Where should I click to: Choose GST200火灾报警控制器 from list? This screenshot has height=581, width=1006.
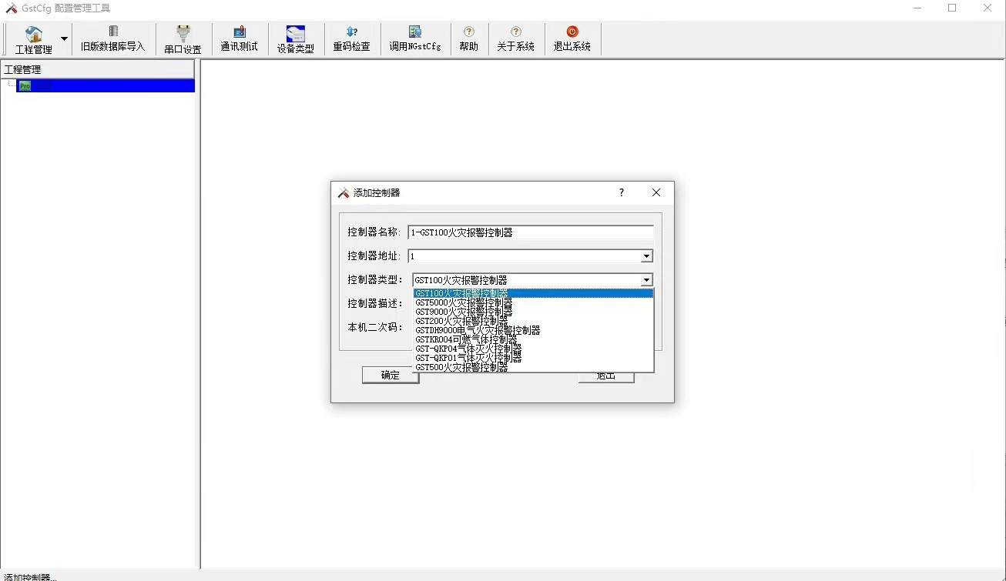click(x=533, y=321)
